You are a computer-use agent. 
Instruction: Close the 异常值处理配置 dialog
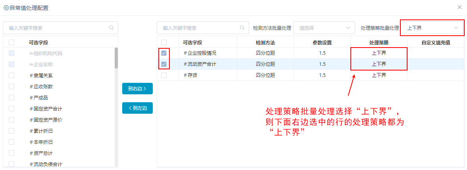pos(459,8)
